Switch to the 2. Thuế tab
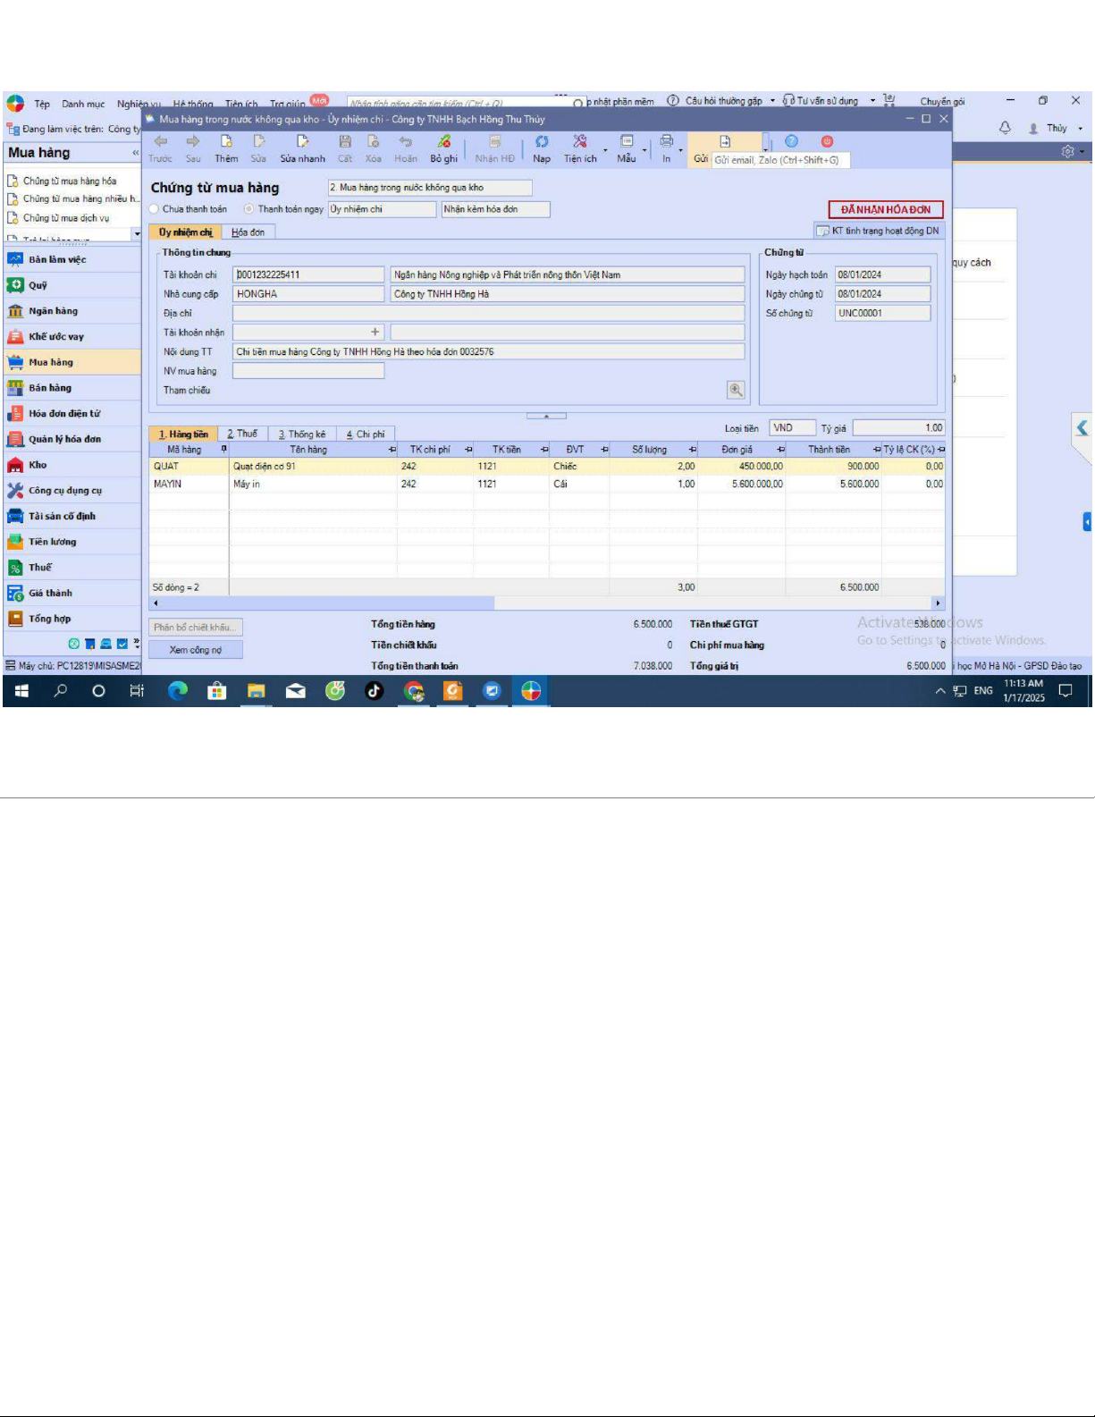Image resolution: width=1095 pixels, height=1417 pixels. coord(242,434)
